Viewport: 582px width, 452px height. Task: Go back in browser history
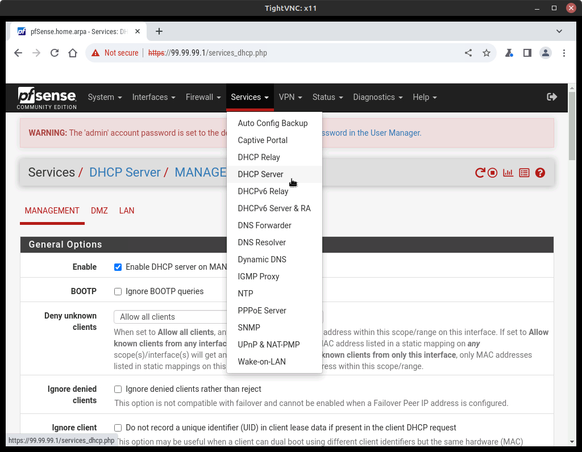click(18, 53)
